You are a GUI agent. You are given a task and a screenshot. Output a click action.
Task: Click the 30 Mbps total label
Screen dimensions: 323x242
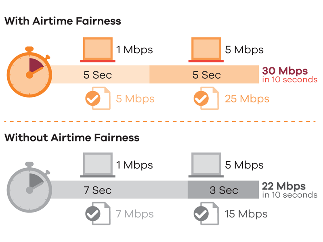(285, 71)
